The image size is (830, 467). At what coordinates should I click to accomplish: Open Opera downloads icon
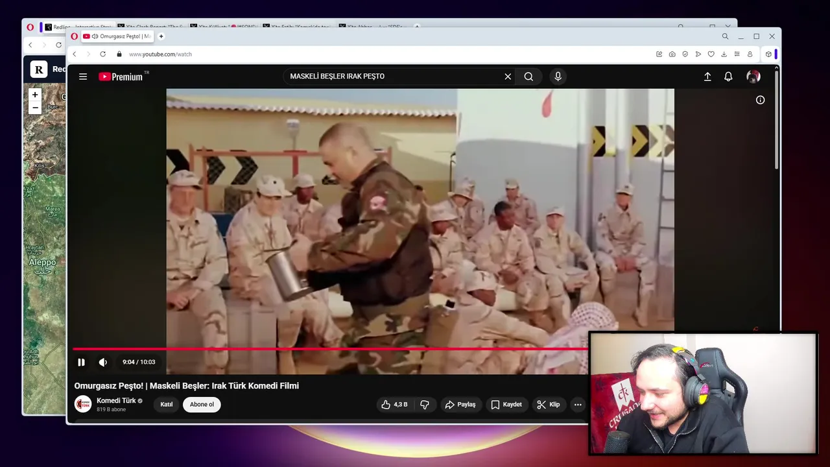click(724, 54)
